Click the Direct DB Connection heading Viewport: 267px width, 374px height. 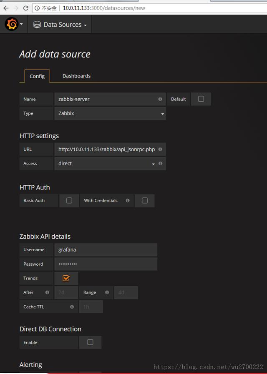[x=50, y=329]
